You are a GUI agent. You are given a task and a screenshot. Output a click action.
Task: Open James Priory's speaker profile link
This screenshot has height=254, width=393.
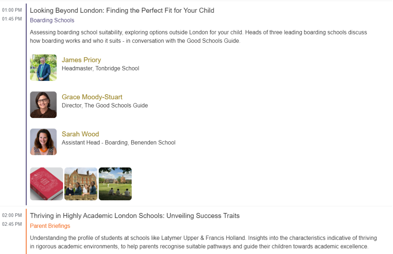click(x=81, y=60)
